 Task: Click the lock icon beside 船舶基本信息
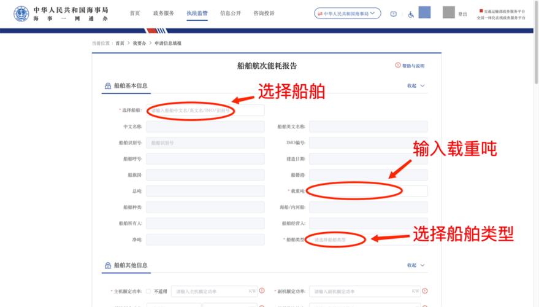pyautogui.click(x=107, y=86)
